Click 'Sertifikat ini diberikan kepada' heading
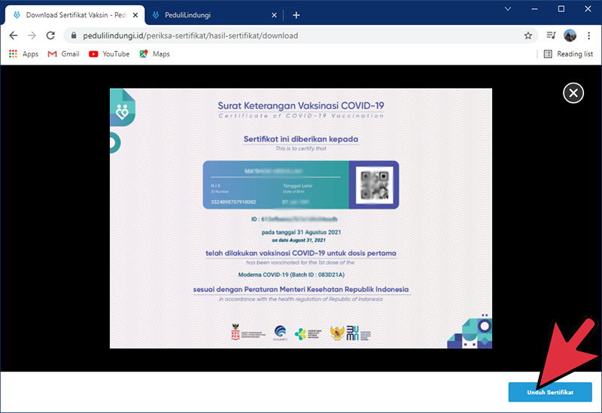The image size is (602, 413). tap(300, 139)
